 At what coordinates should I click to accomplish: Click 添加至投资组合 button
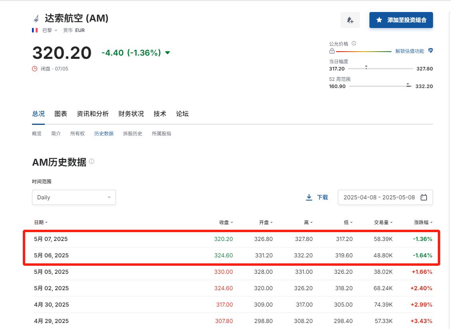point(401,20)
